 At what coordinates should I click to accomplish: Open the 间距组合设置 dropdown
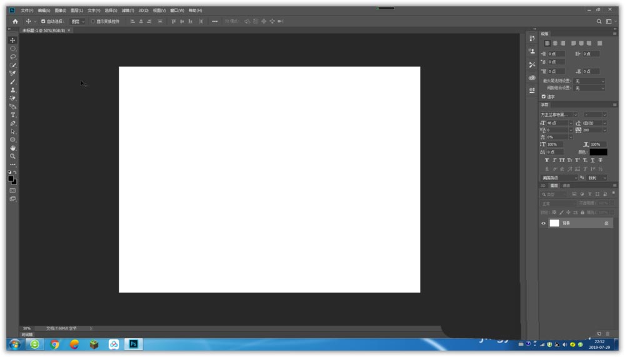coord(589,88)
